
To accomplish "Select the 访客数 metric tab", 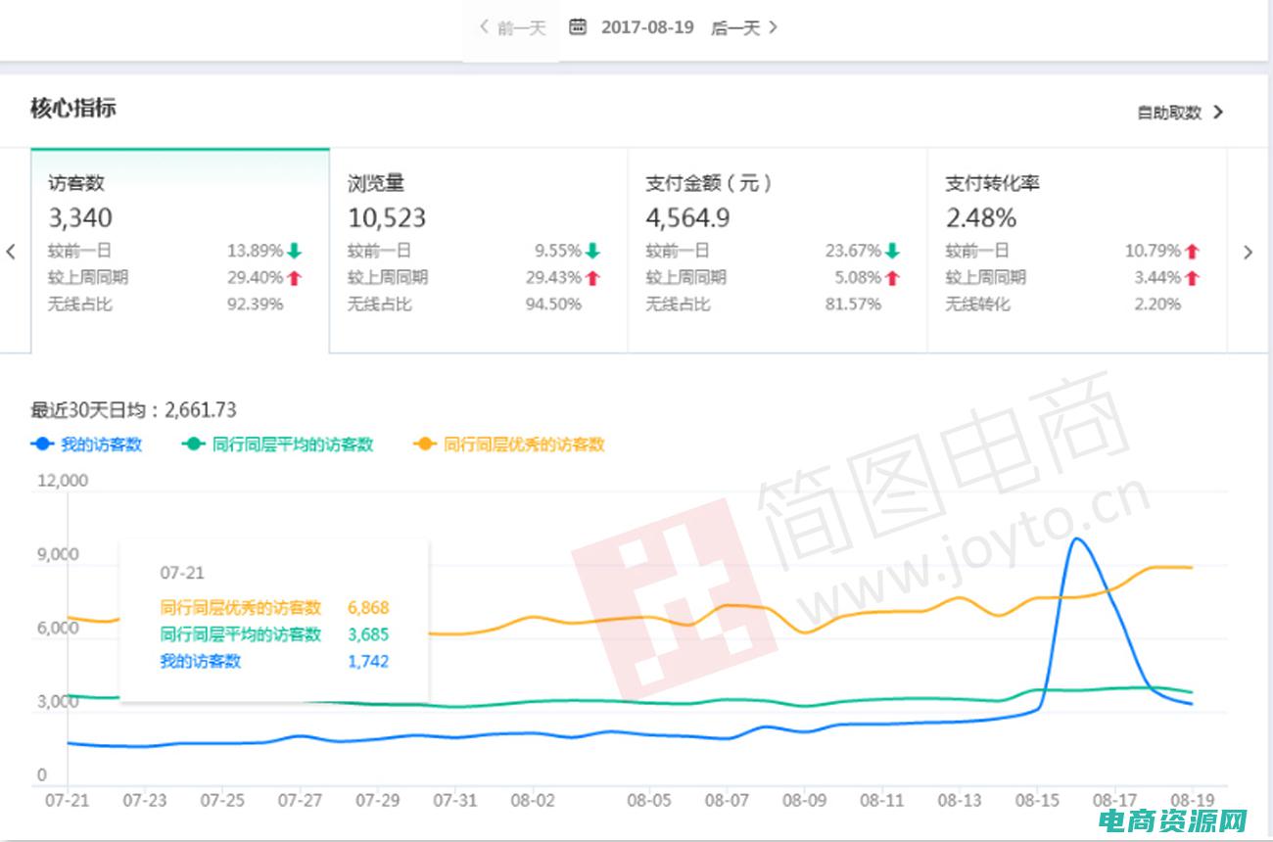I will [x=180, y=251].
